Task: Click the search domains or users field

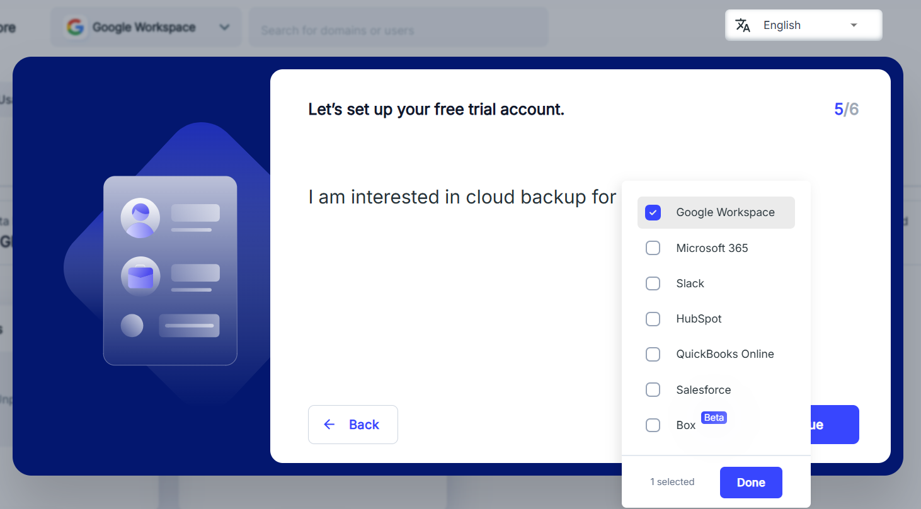Action: (x=398, y=27)
